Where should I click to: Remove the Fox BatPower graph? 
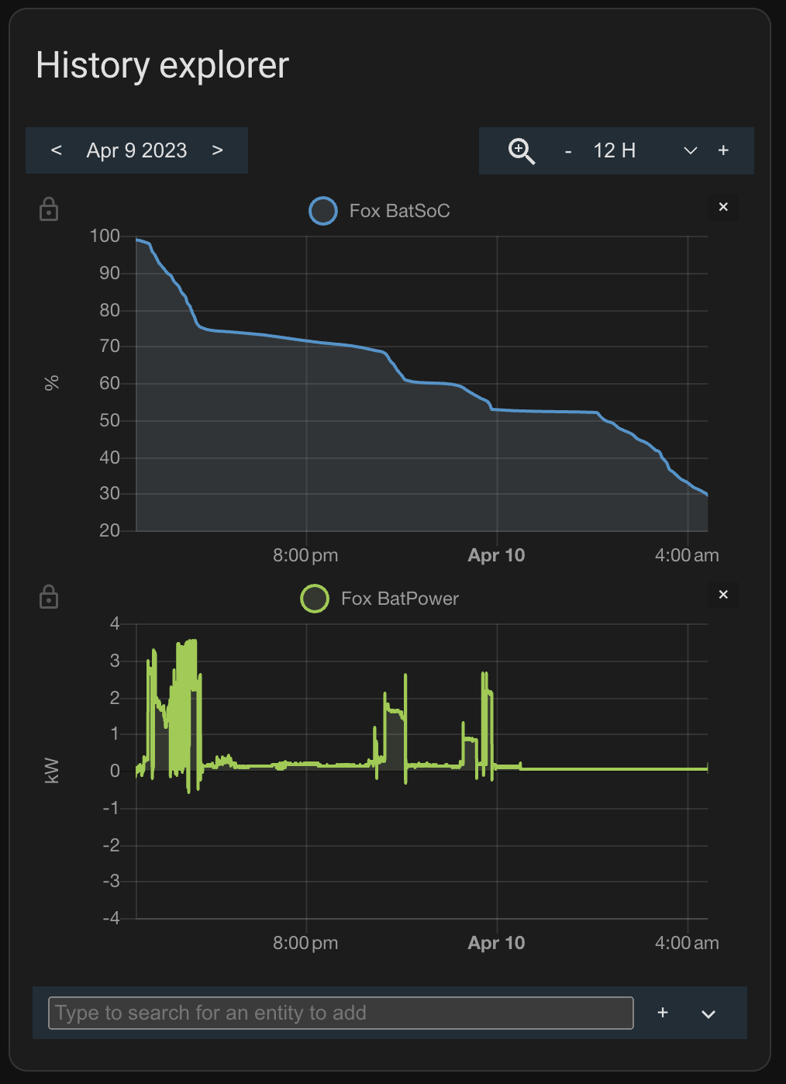(x=723, y=595)
